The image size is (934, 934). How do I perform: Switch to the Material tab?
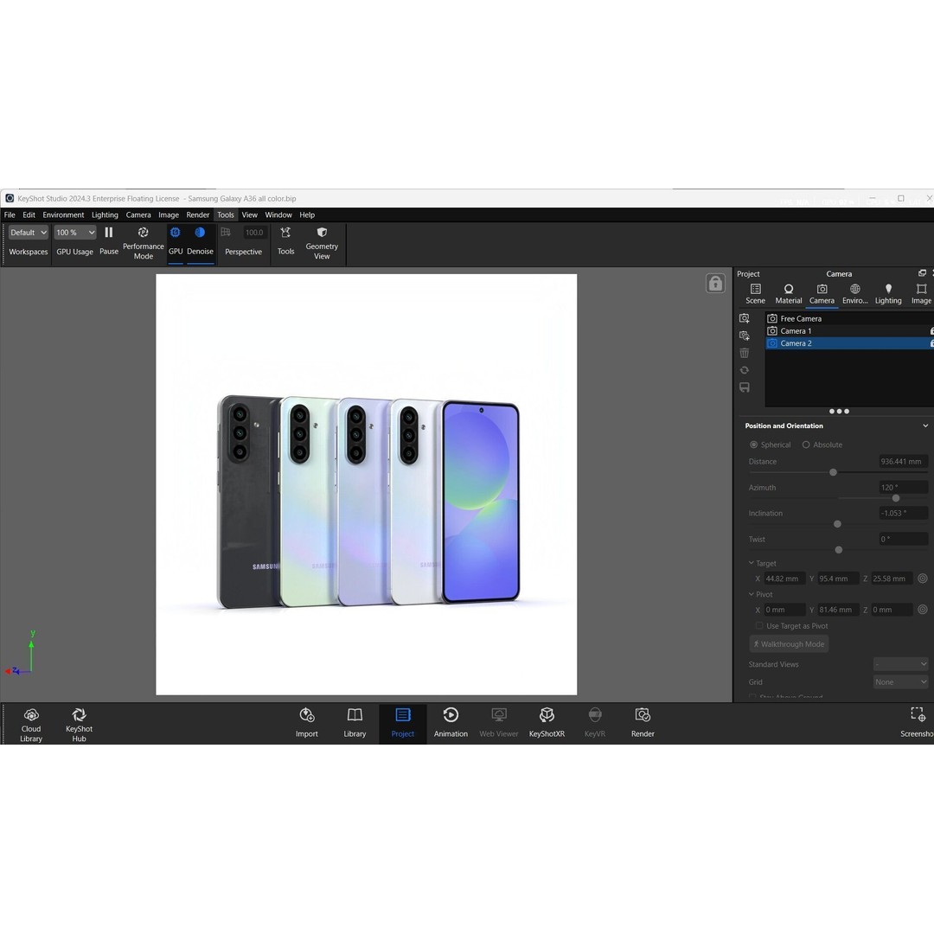click(789, 294)
